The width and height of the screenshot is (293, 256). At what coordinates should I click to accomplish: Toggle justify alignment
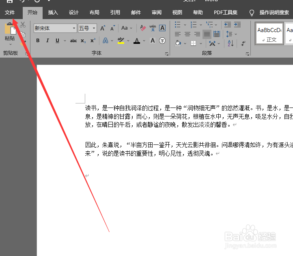(x=207, y=34)
